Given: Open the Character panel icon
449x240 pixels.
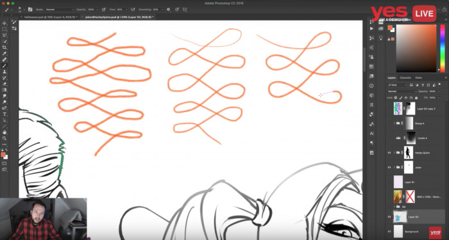Looking at the screenshot, I should [x=371, y=133].
